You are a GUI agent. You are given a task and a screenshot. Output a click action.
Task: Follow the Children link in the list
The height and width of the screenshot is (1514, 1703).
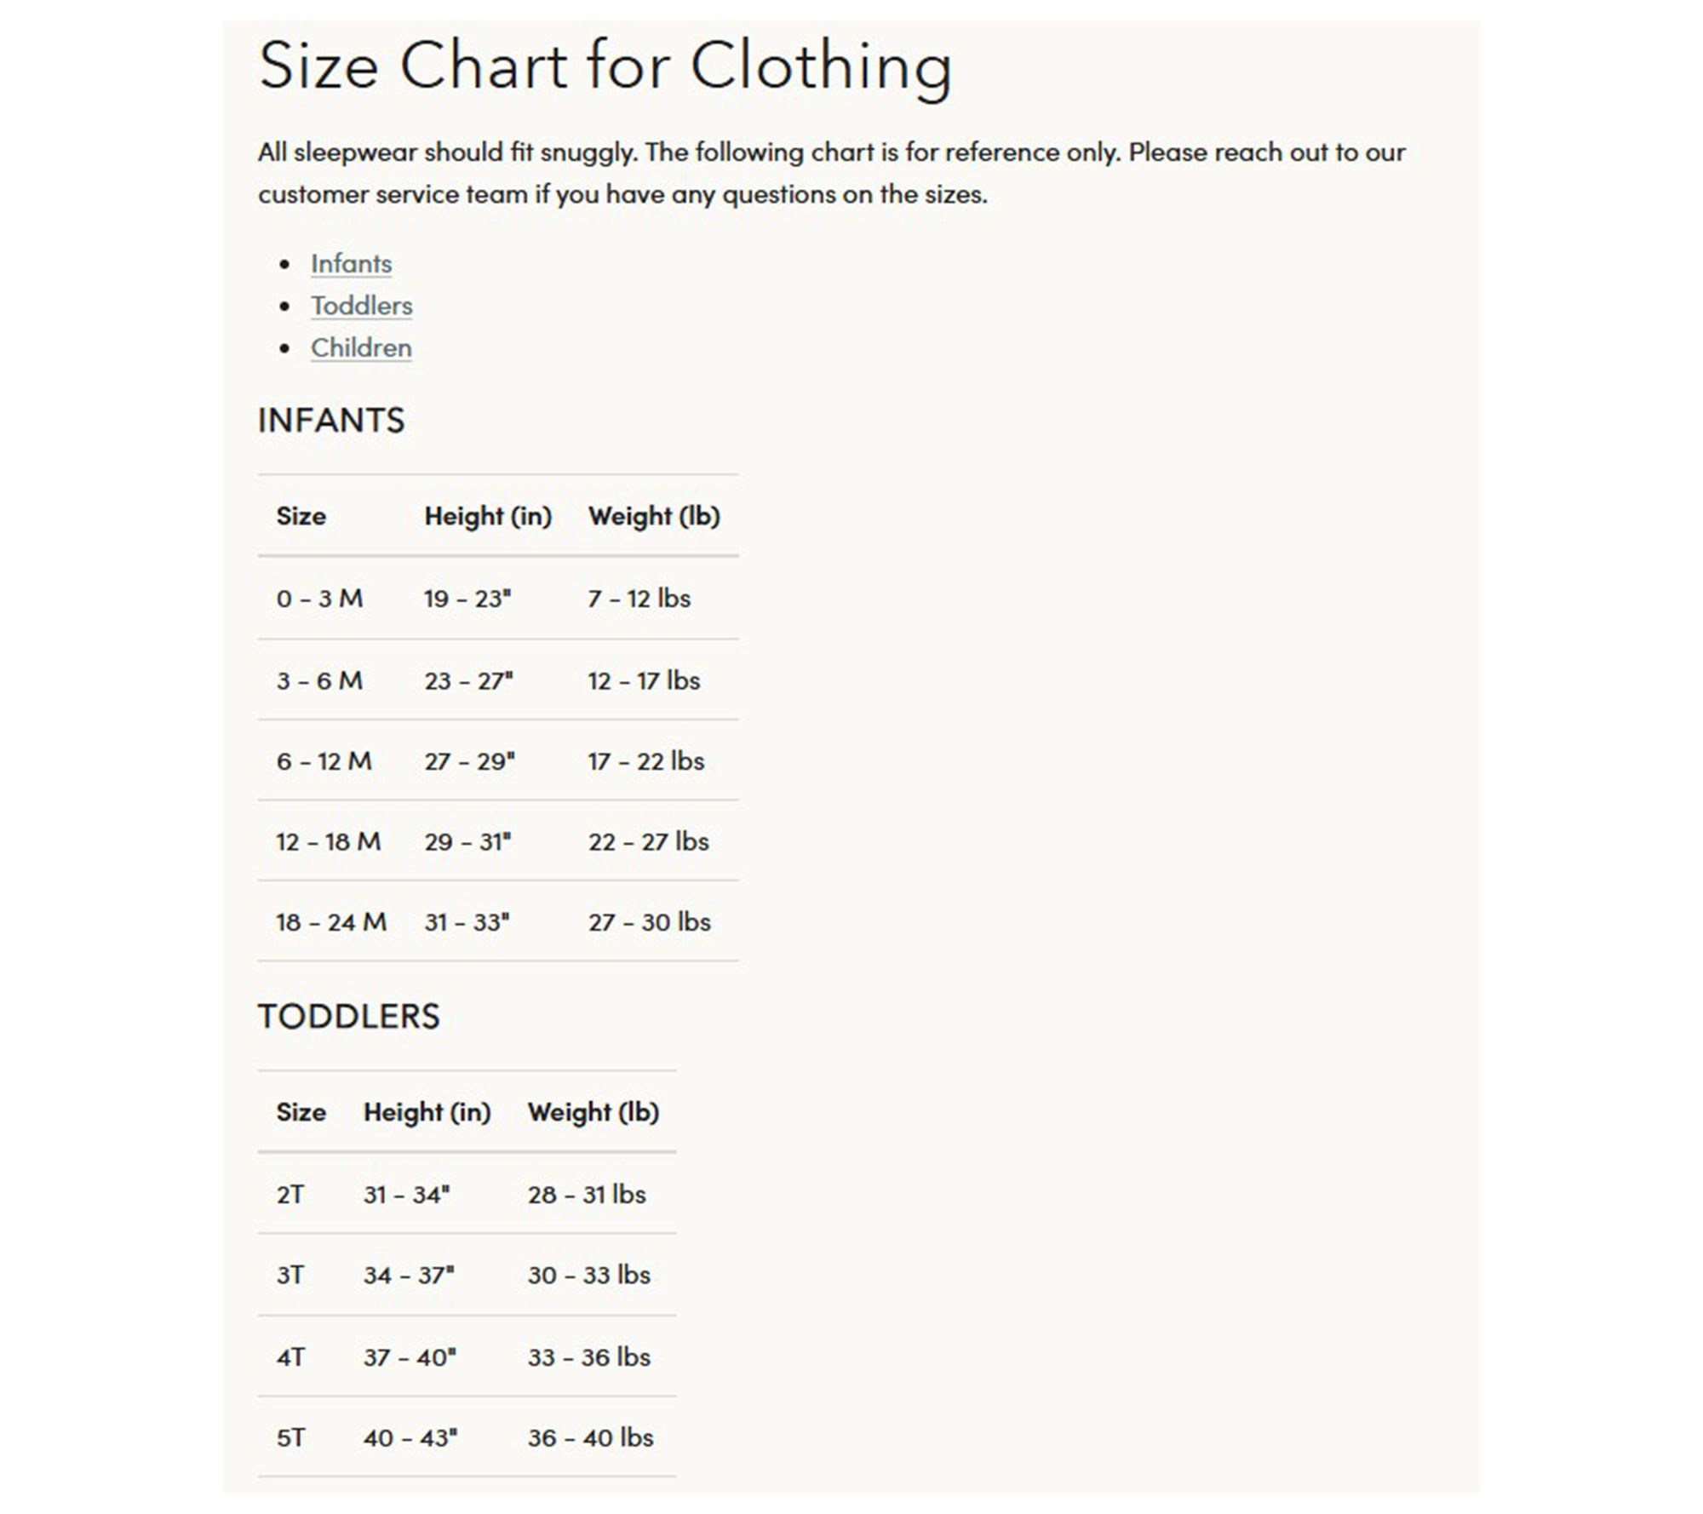click(x=361, y=348)
